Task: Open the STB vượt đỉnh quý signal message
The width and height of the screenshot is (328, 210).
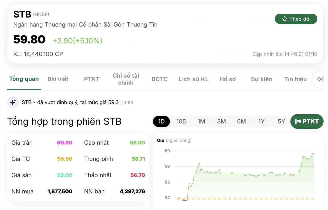Action: pos(77,102)
